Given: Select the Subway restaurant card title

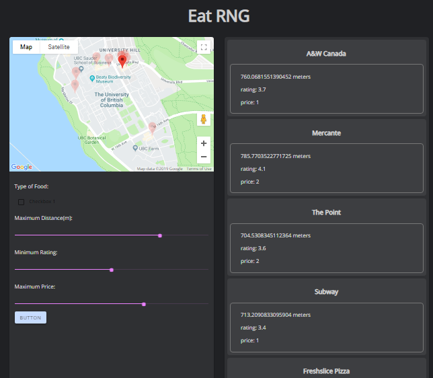Looking at the screenshot, I should pos(326,292).
